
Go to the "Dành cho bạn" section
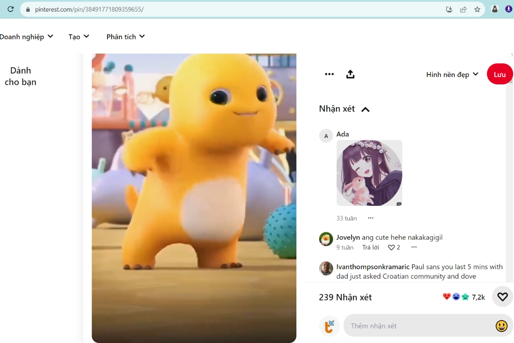(x=20, y=76)
